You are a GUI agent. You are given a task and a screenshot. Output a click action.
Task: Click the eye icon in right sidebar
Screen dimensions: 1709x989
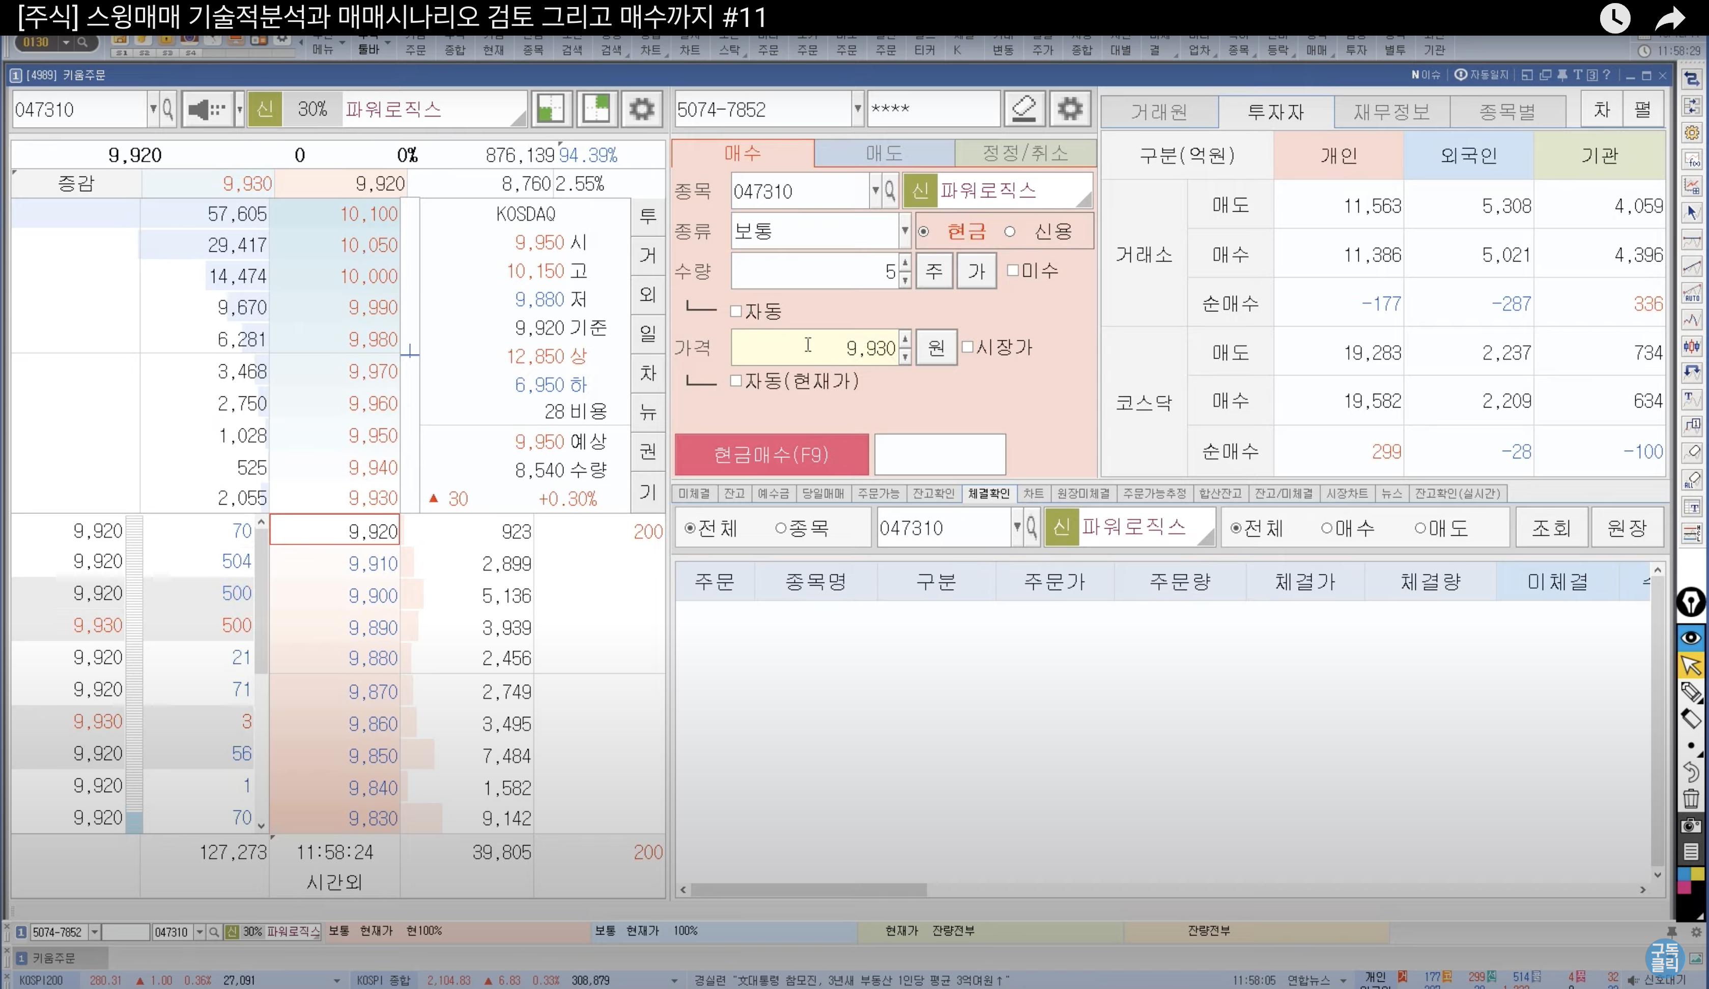click(1691, 637)
